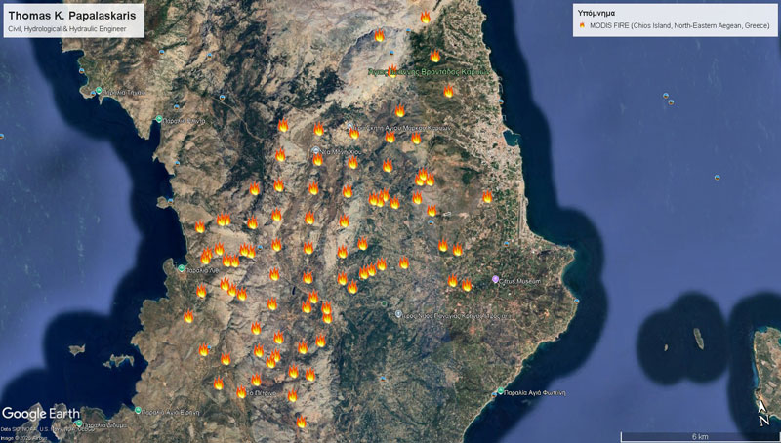Select the easternmost fire marker near the coast
Screen dimensions: 781x443
point(487,196)
